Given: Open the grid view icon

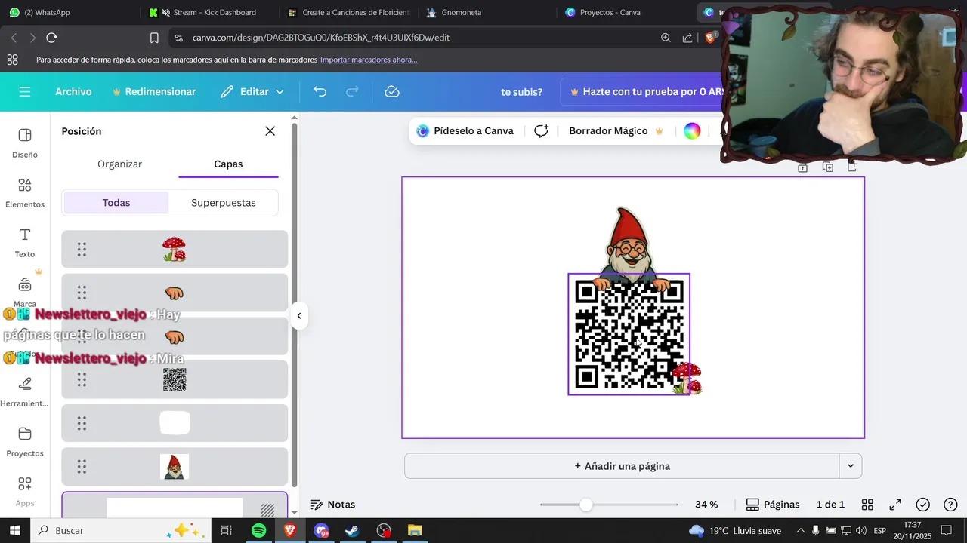Looking at the screenshot, I should (x=867, y=505).
